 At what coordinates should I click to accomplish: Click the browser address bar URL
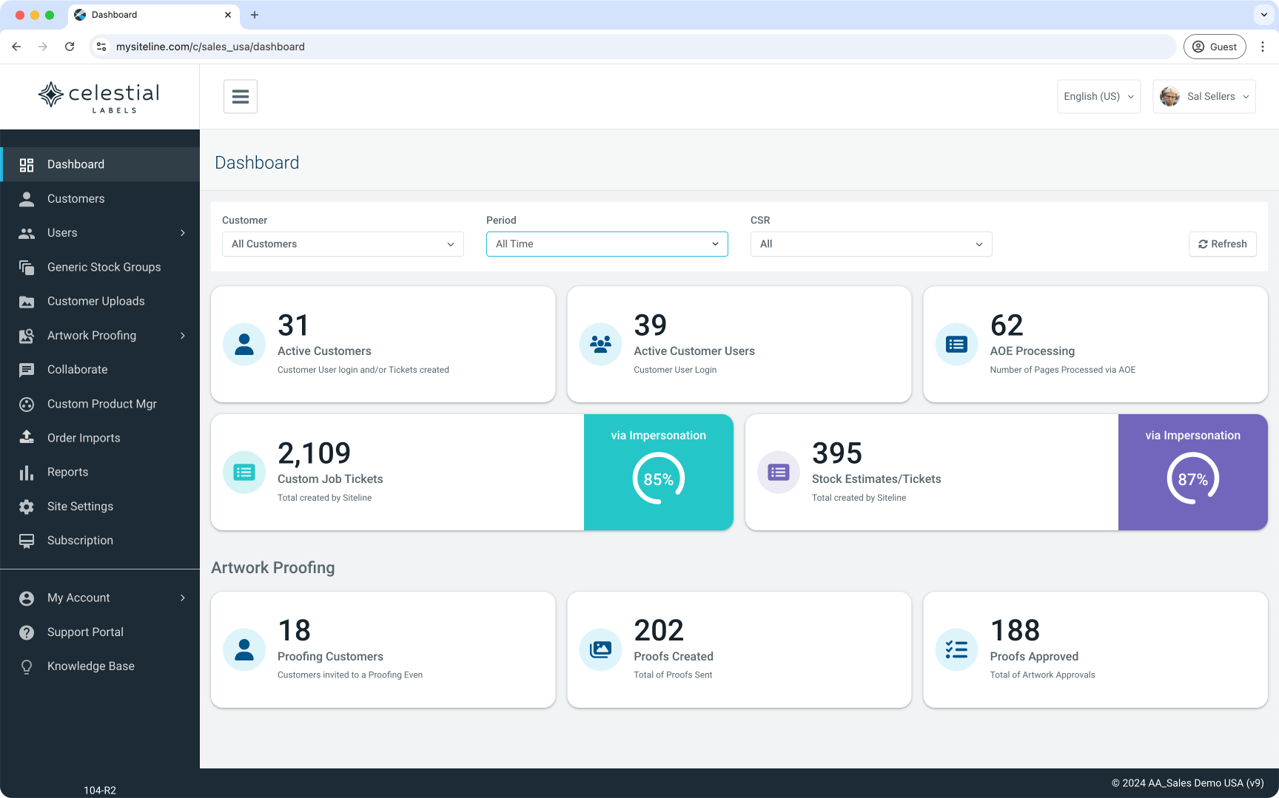210,47
